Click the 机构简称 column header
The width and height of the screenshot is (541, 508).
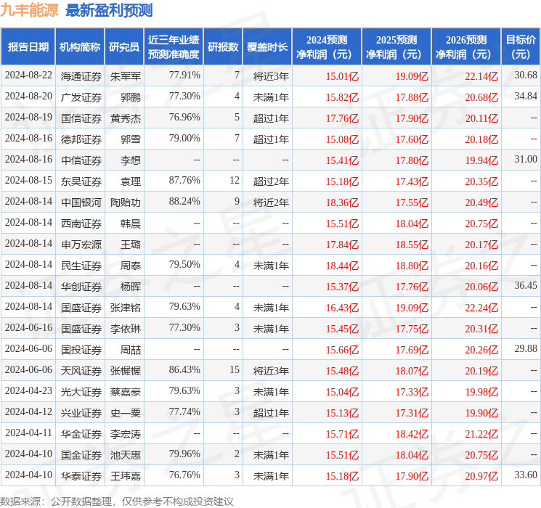coord(80,47)
